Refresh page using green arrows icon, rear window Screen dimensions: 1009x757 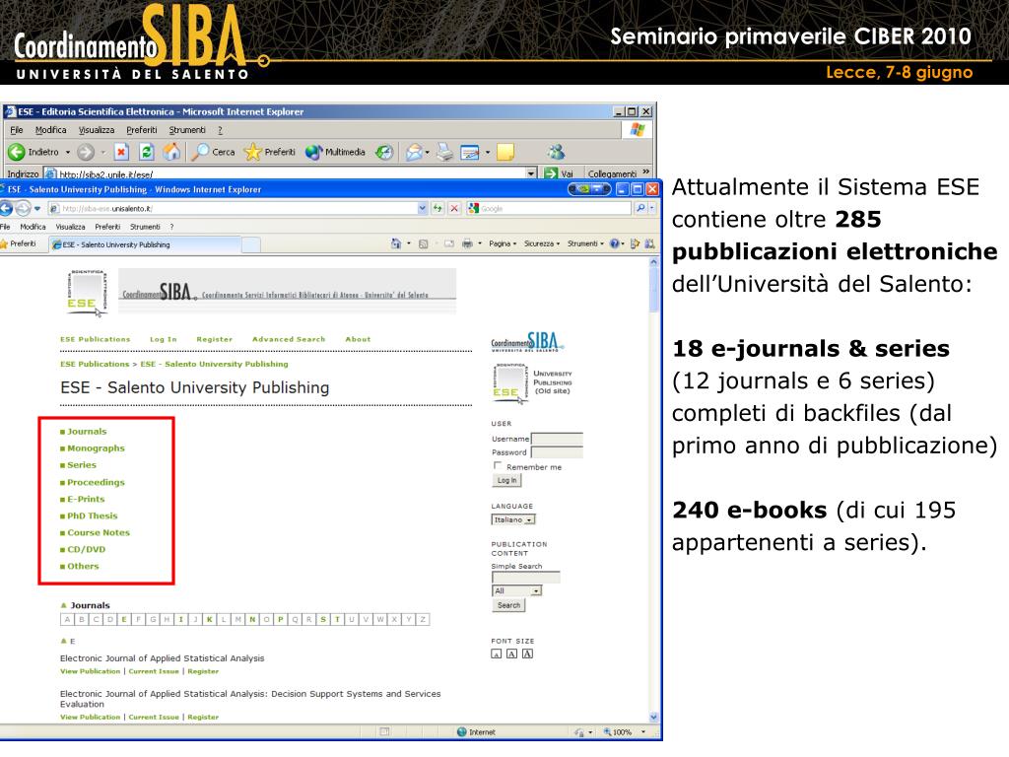click(x=146, y=152)
